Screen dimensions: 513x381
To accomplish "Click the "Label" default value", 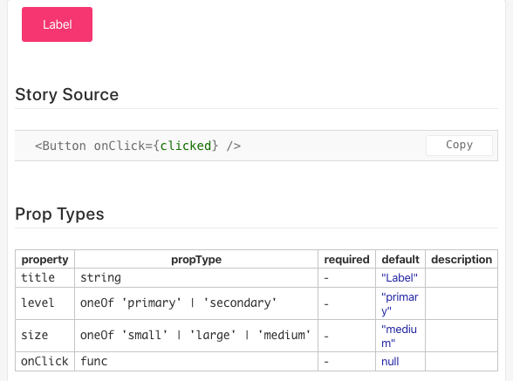I will [x=400, y=278].
